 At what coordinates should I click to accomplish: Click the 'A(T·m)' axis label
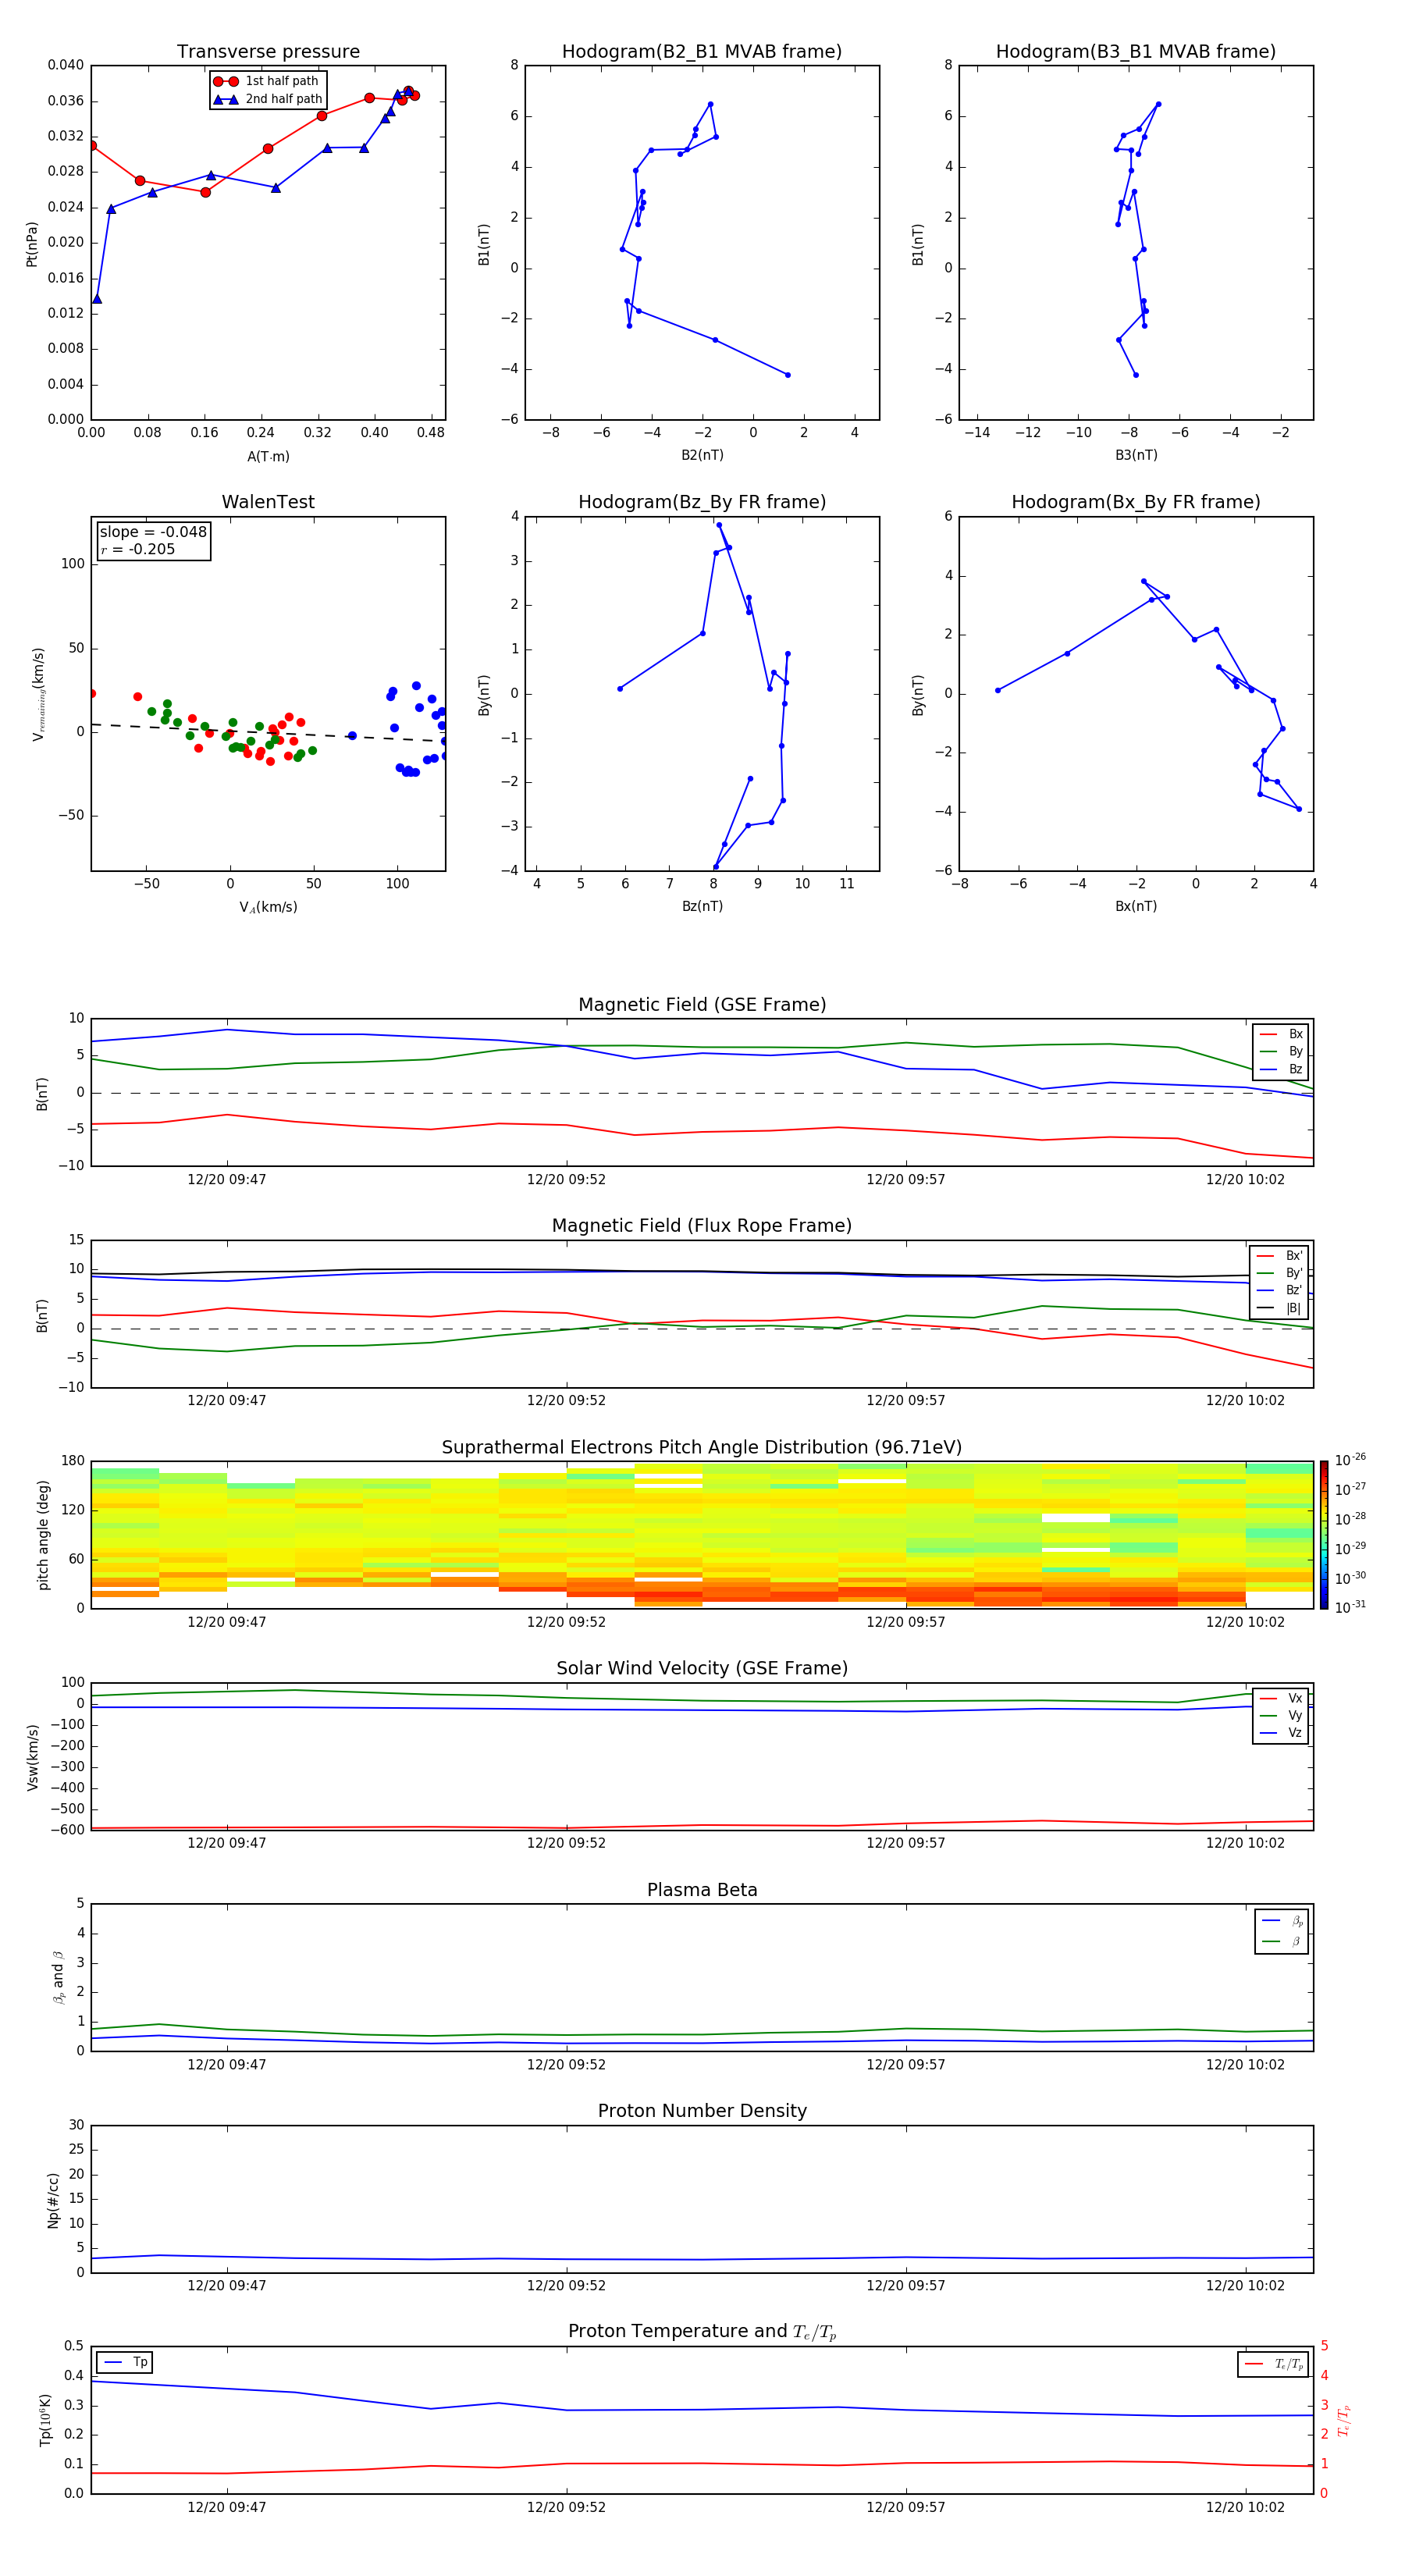point(268,457)
